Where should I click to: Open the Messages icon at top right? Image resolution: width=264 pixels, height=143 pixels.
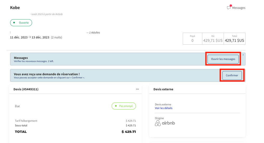(x=229, y=7)
